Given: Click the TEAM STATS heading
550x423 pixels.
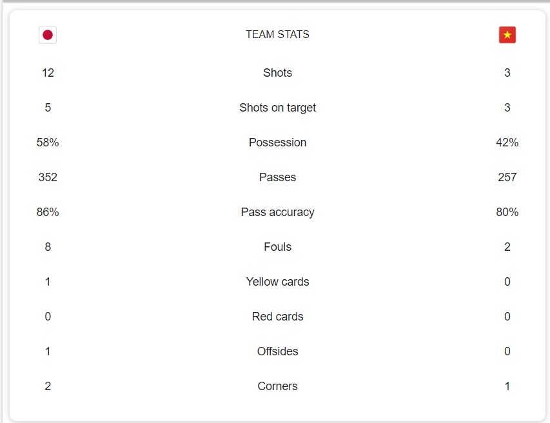Looking at the screenshot, I should point(277,35).
